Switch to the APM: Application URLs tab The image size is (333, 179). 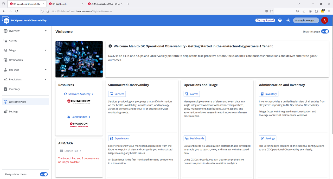tap(103, 4)
